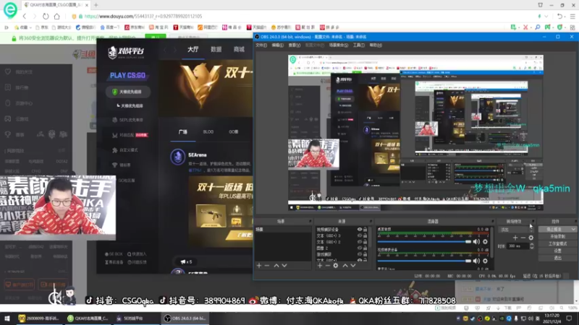Open OBS 文件(F) menu
579x325 pixels.
coord(261,45)
